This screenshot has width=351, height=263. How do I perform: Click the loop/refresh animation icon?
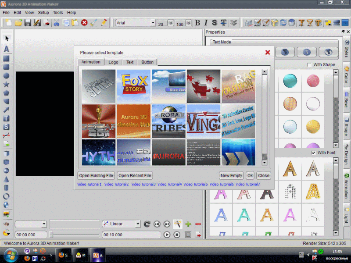tap(147, 224)
